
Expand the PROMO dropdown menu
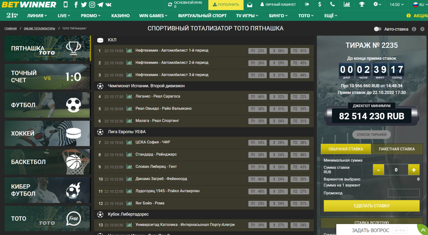point(91,16)
